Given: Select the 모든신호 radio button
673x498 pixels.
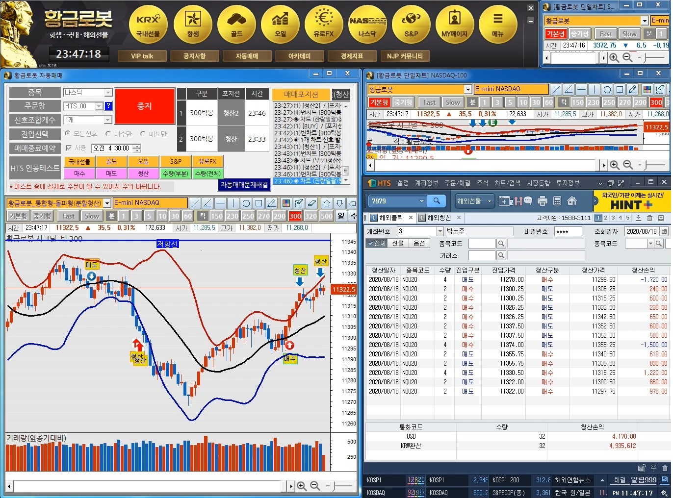Looking at the screenshot, I should pyautogui.click(x=67, y=133).
